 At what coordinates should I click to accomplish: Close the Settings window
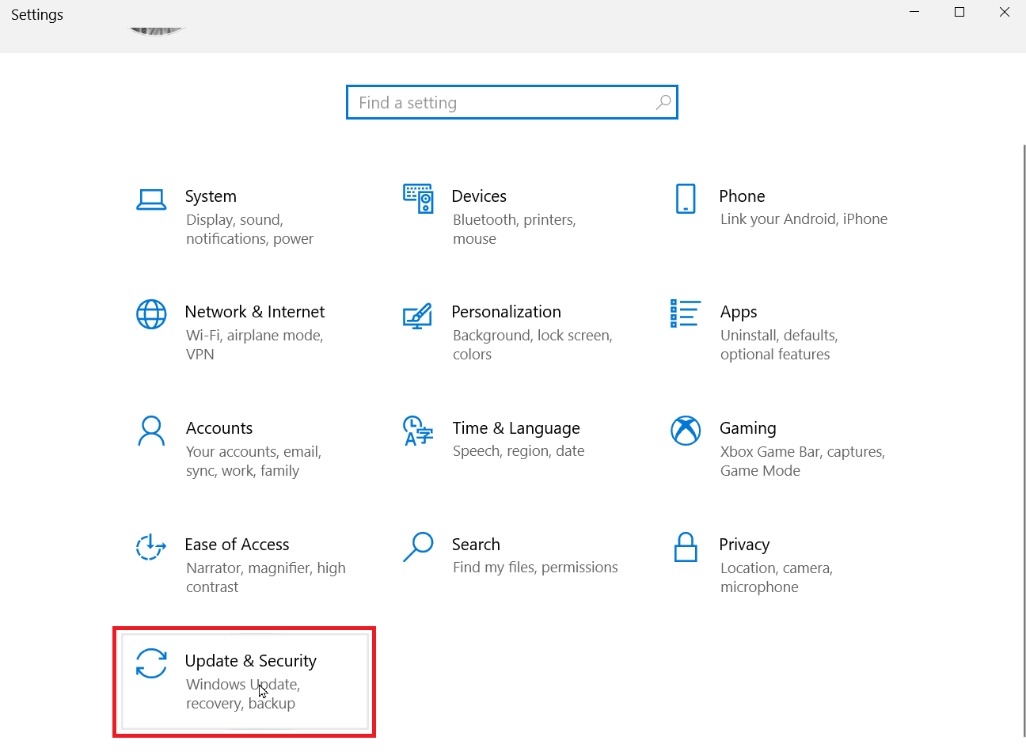1004,12
